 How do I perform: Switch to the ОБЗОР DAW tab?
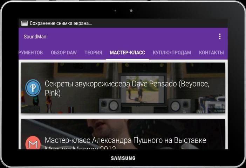point(63,52)
